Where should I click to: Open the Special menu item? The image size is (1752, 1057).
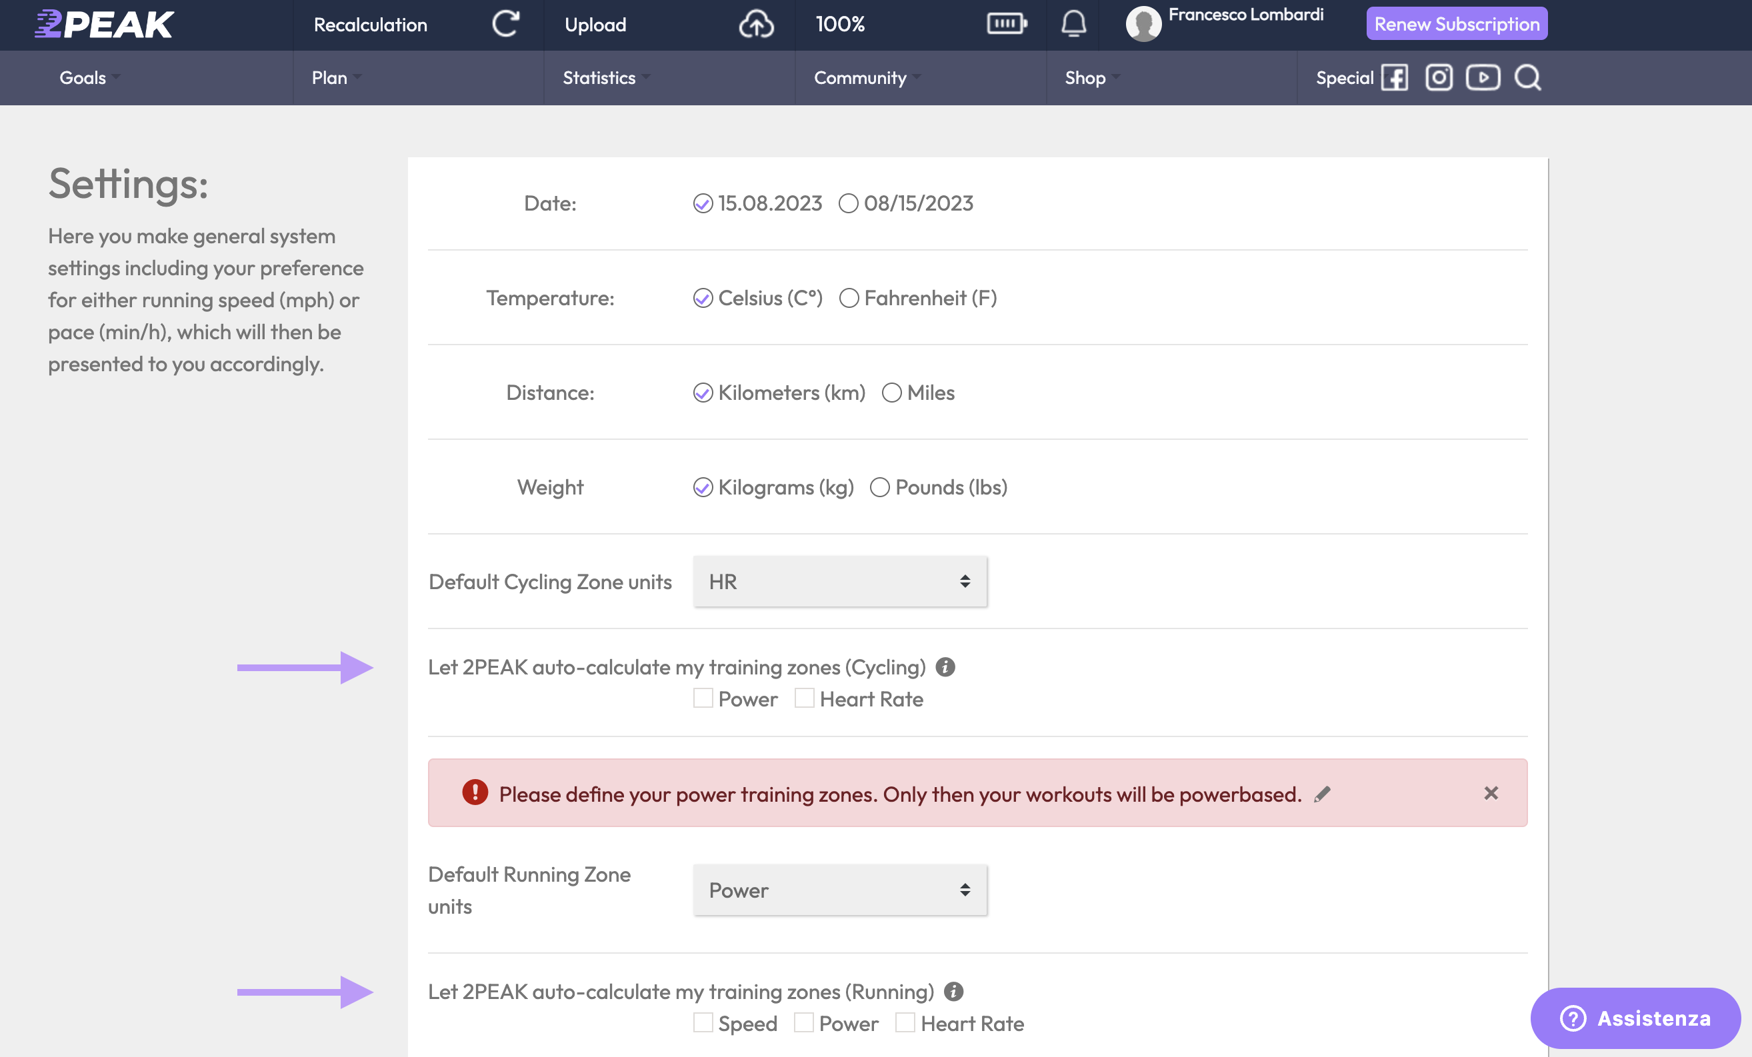click(1345, 77)
